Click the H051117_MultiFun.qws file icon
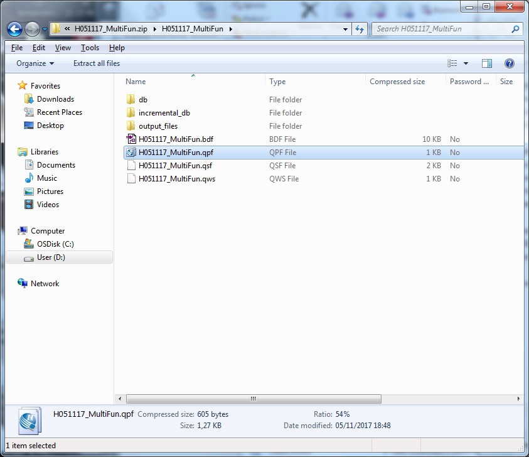This screenshot has height=457, width=529. tap(131, 178)
